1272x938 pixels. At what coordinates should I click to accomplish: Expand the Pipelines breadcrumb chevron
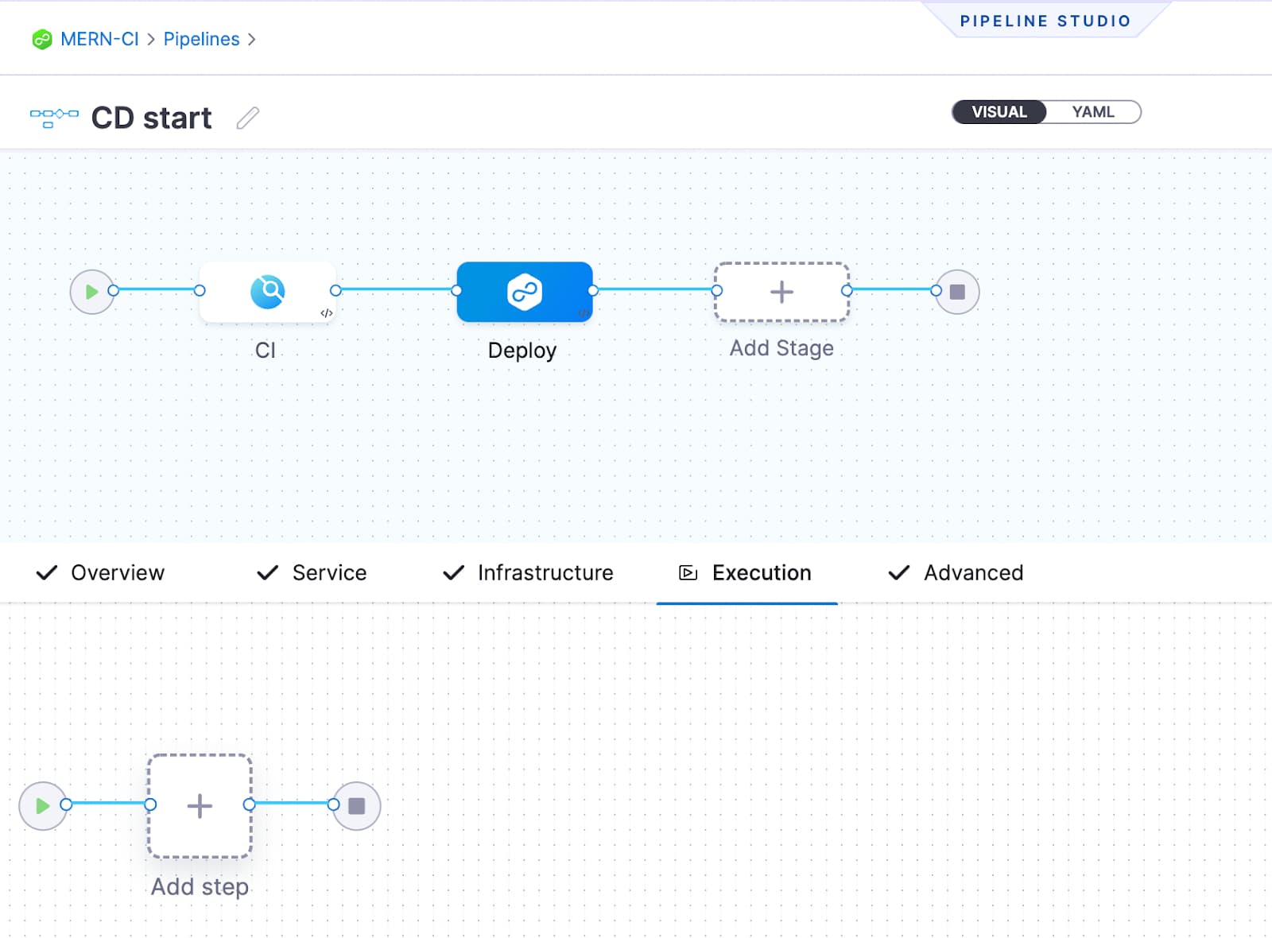pyautogui.click(x=253, y=39)
